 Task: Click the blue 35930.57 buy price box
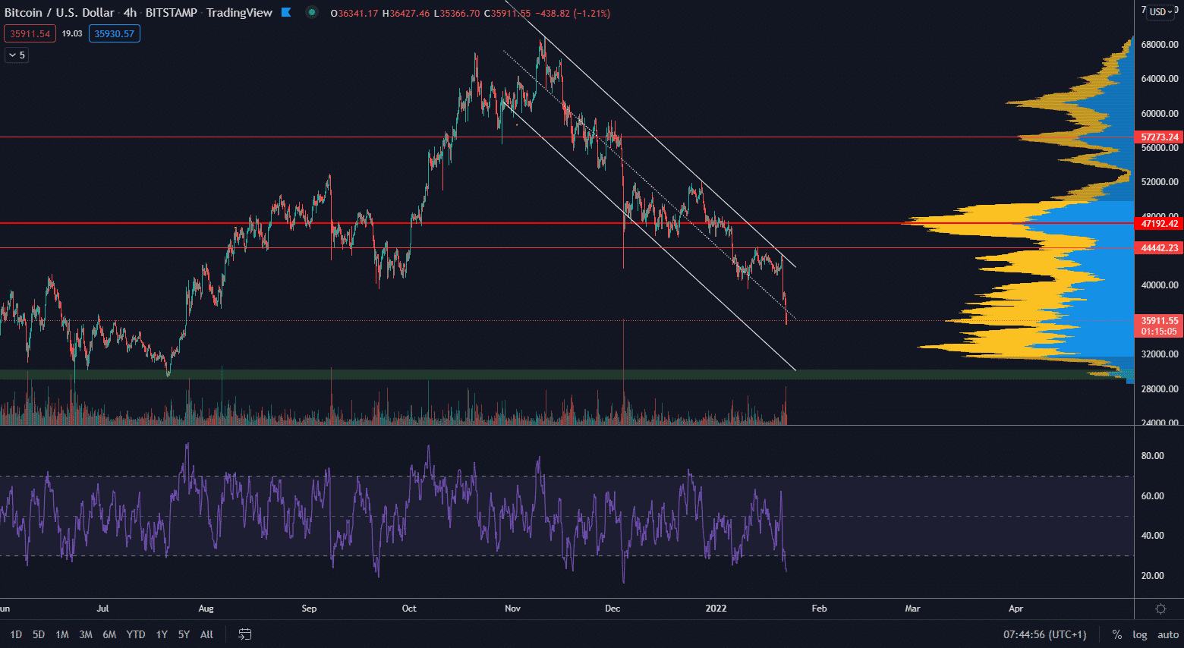coord(114,33)
